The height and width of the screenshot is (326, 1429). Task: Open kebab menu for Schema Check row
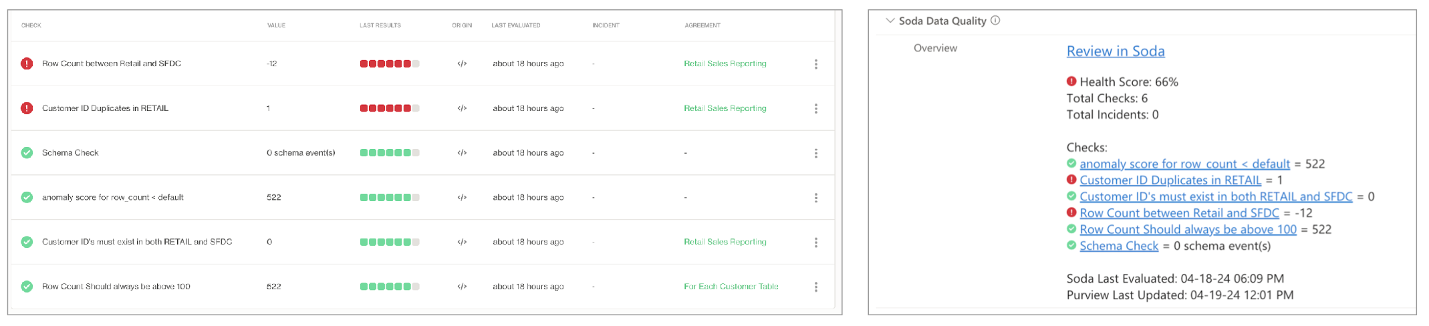pyautogui.click(x=815, y=153)
